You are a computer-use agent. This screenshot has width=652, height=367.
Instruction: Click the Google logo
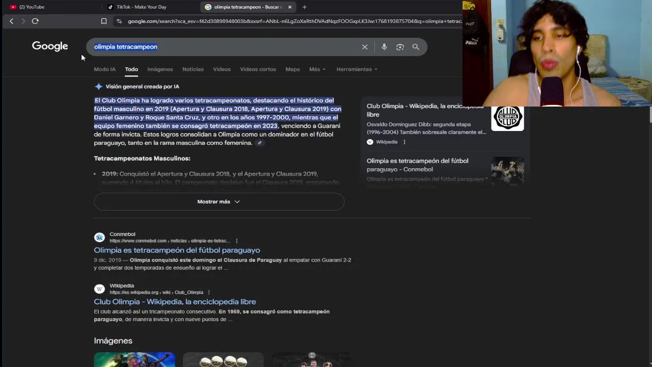click(x=50, y=46)
